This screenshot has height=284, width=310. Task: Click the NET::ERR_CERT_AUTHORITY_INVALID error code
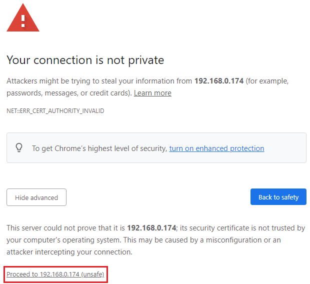click(55, 110)
